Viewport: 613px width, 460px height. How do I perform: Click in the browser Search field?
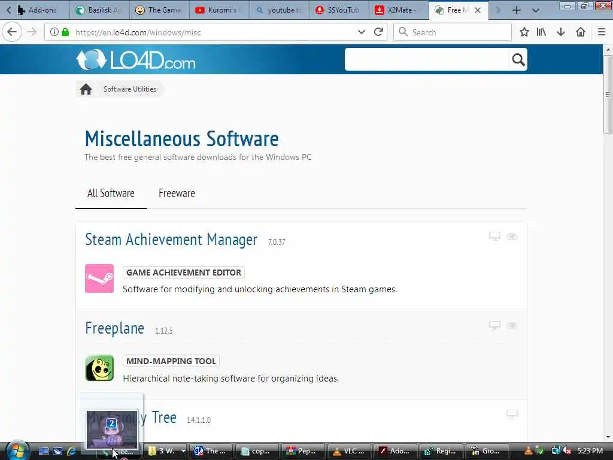[x=453, y=32]
